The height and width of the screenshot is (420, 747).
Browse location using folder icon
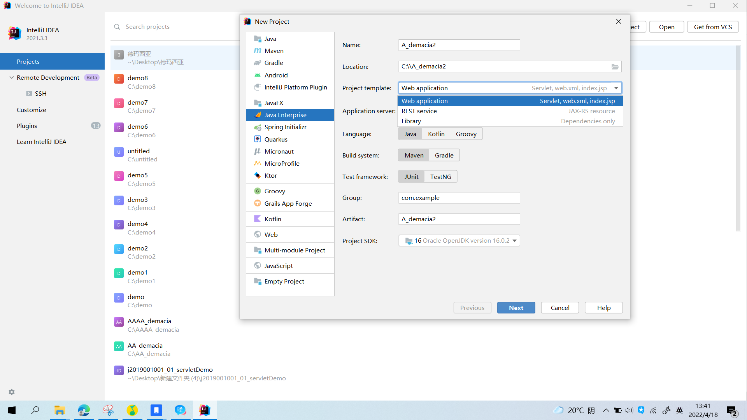click(615, 66)
